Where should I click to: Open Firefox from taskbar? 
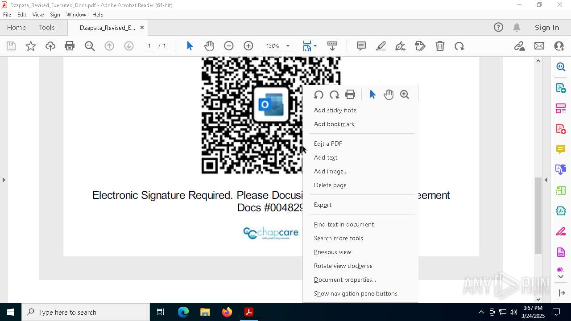227,312
